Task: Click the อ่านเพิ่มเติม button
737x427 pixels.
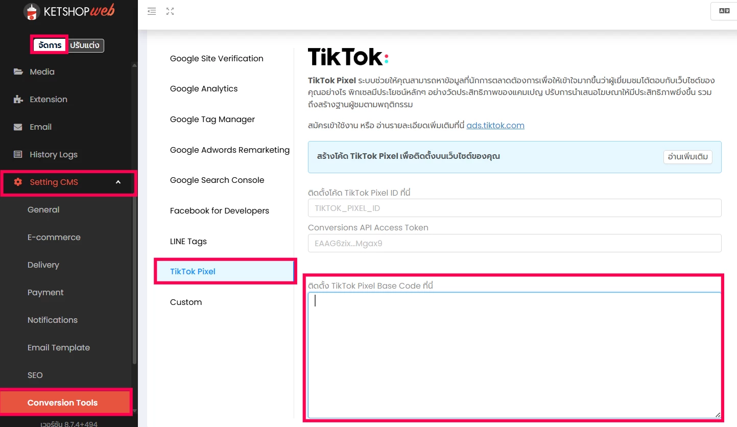Action: (x=687, y=157)
